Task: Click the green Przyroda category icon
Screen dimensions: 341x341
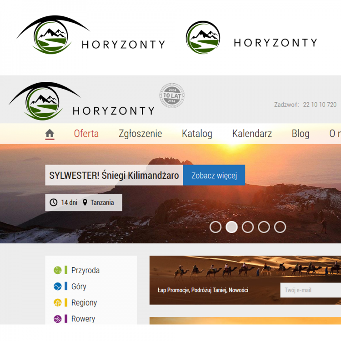Action: coord(58,271)
